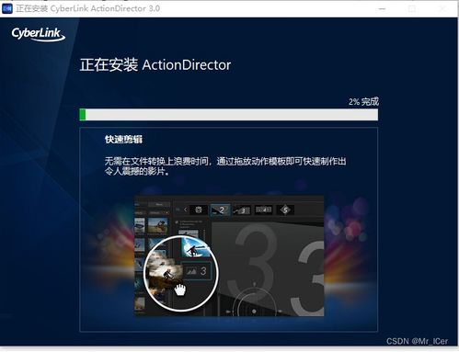Click the surfer thumbnail inside the circle
The image size is (459, 352).
[x=195, y=247]
